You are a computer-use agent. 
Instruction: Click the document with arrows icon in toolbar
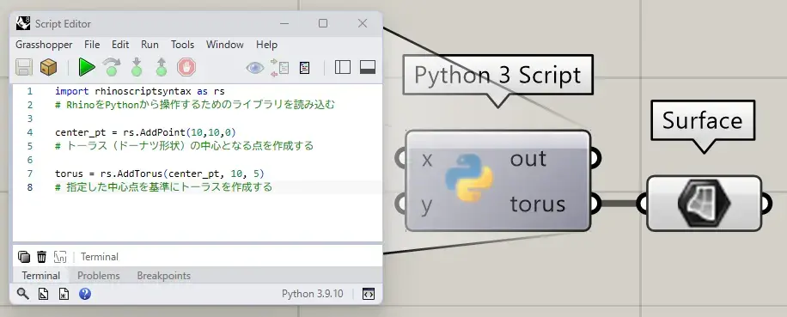pos(279,67)
